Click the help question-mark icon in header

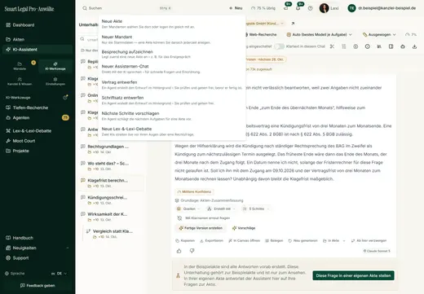[311, 8]
